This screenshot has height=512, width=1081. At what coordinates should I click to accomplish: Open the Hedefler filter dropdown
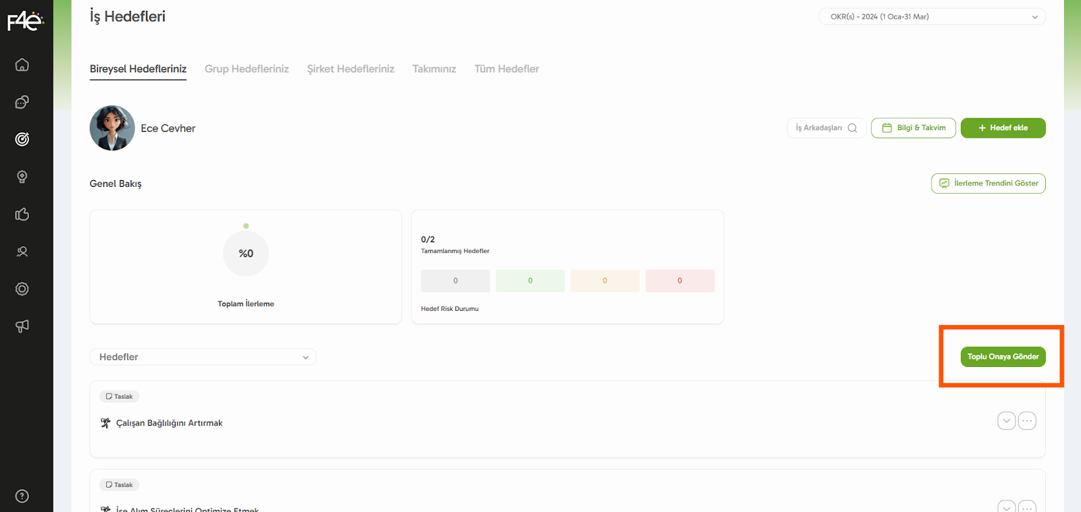(x=203, y=357)
